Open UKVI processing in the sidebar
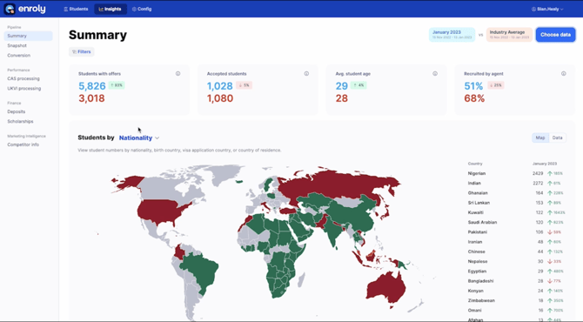583x322 pixels. (24, 89)
